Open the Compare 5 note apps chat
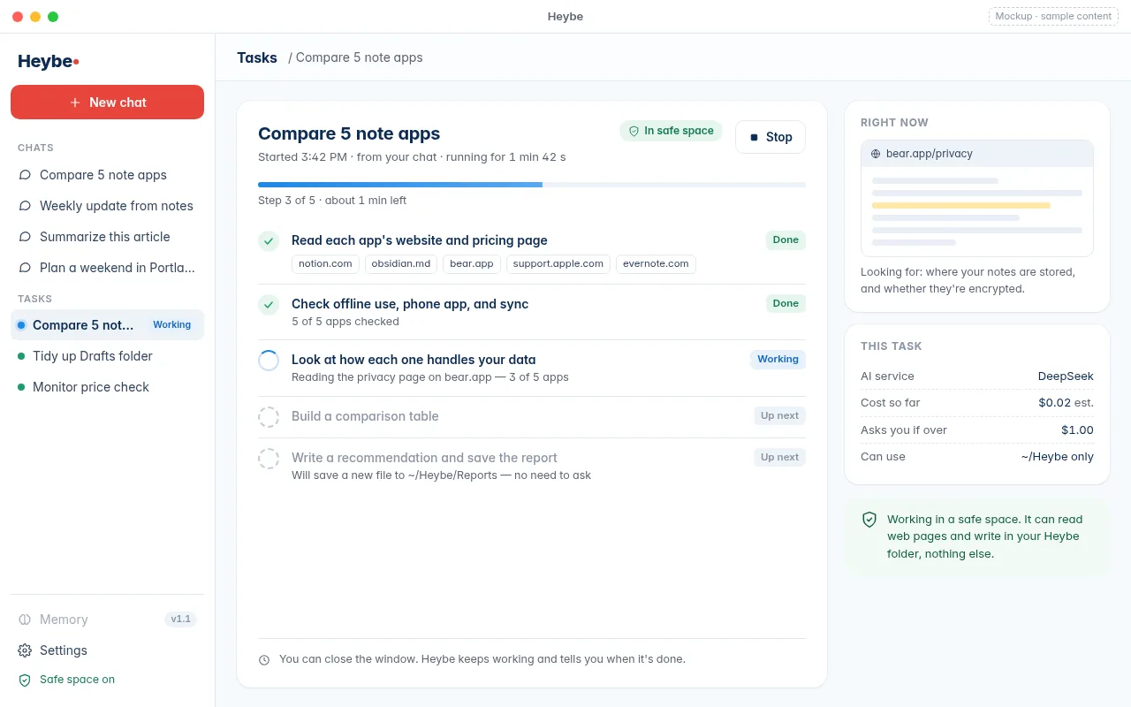 [107, 175]
